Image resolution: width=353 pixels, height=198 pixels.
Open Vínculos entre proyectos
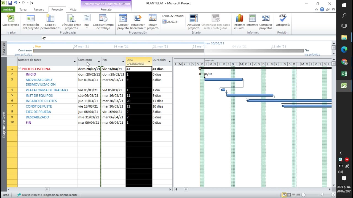coord(71,21)
